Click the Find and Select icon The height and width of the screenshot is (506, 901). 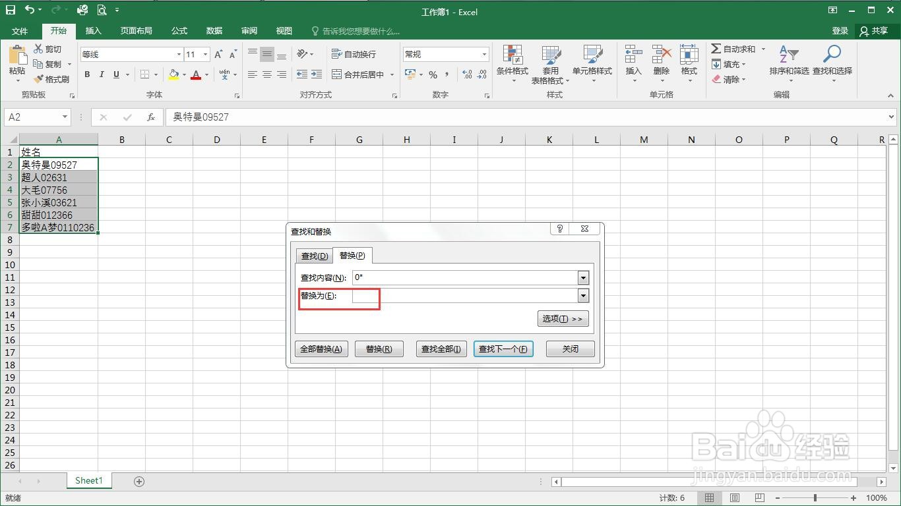click(x=832, y=64)
